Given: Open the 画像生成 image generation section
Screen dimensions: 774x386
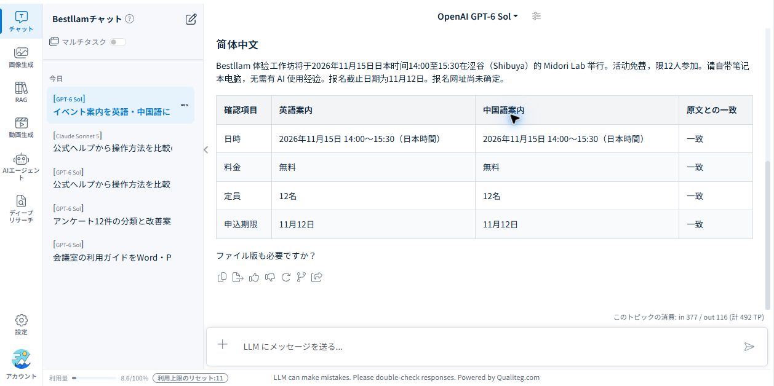Looking at the screenshot, I should coord(21,57).
